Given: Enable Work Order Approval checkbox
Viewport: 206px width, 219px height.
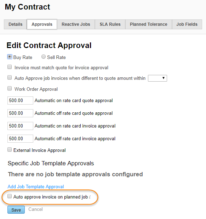Looking at the screenshot, I should [10, 88].
